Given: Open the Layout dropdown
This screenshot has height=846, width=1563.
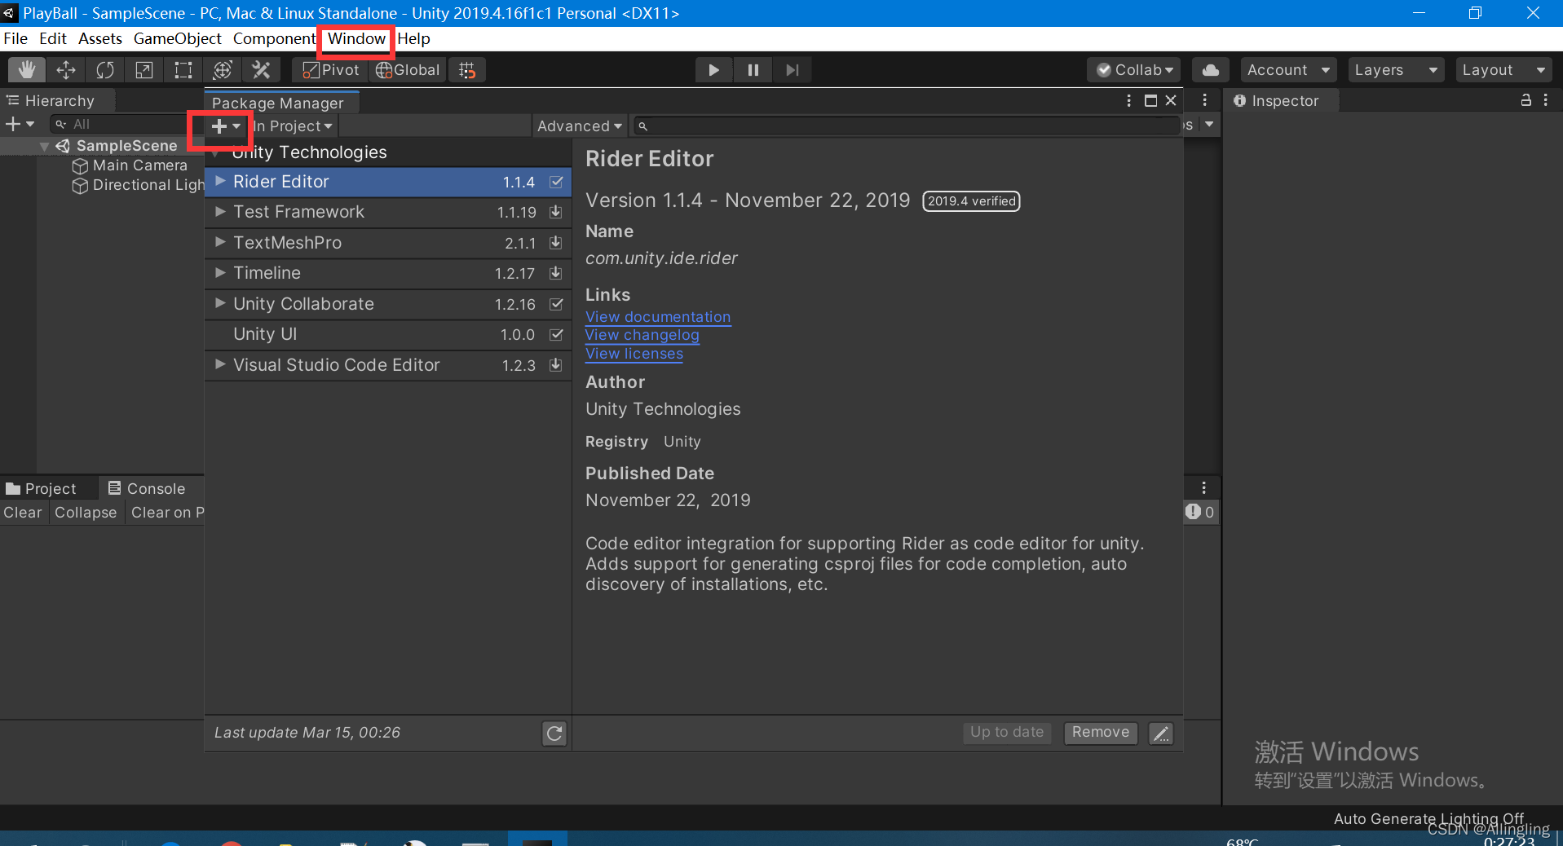Looking at the screenshot, I should 1503,70.
